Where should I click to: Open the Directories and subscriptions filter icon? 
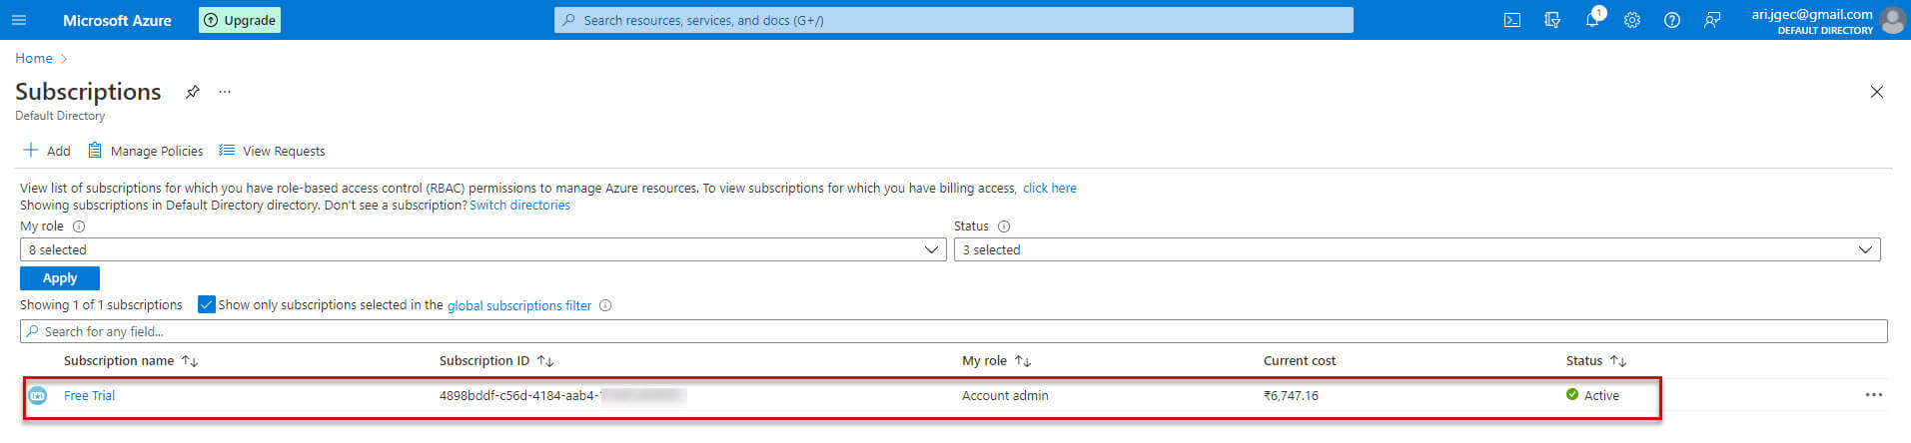pos(1552,20)
